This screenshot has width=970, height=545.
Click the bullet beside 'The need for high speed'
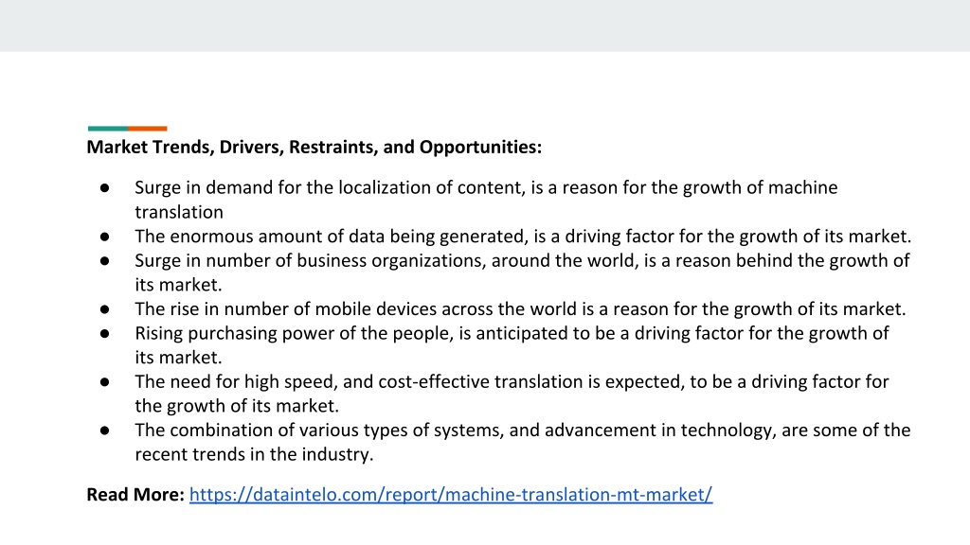(x=104, y=382)
